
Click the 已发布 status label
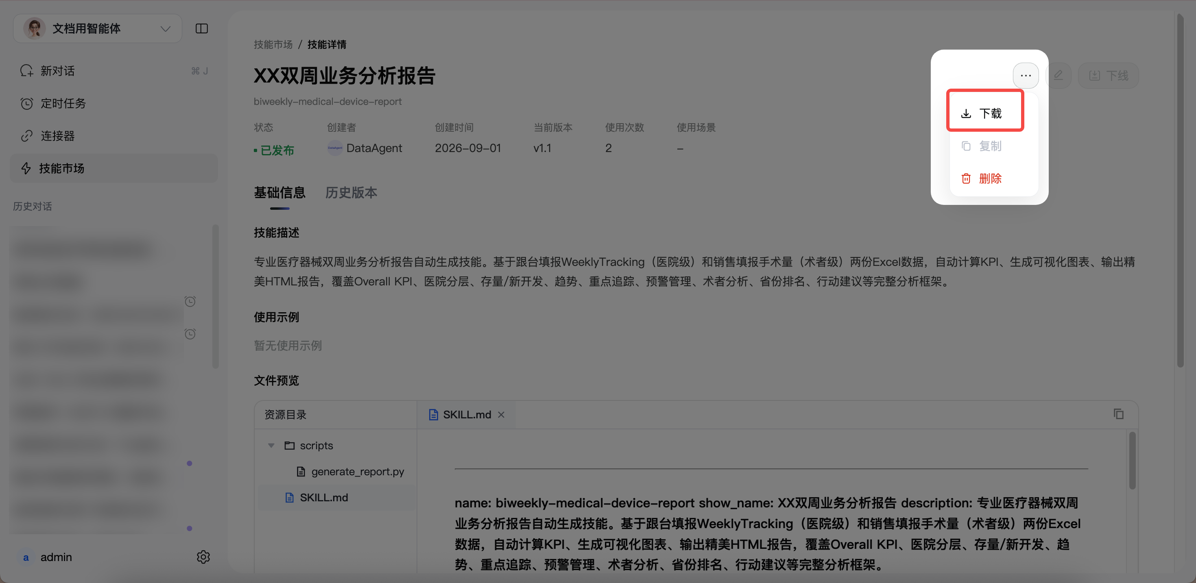click(274, 150)
